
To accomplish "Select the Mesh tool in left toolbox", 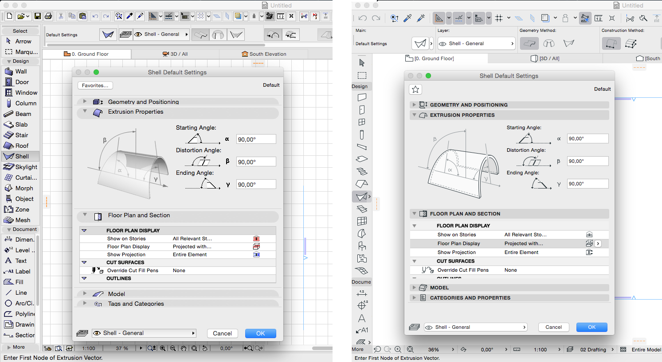I will tap(20, 220).
